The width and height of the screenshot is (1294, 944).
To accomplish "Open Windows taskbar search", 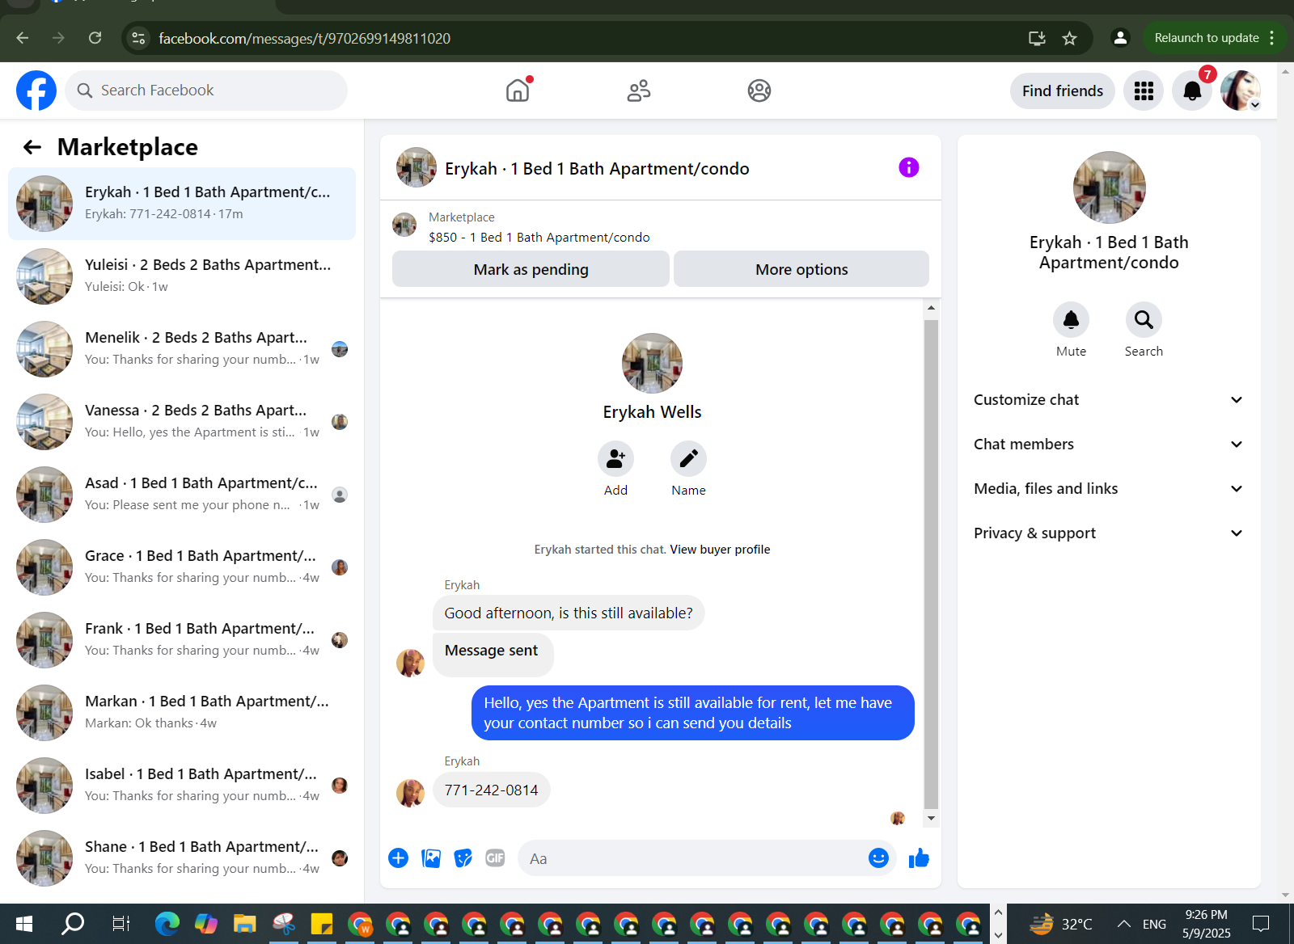I will (73, 924).
